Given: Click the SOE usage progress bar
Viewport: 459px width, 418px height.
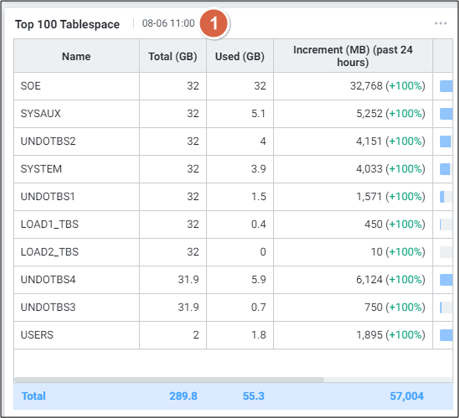Looking at the screenshot, I should pyautogui.click(x=445, y=86).
